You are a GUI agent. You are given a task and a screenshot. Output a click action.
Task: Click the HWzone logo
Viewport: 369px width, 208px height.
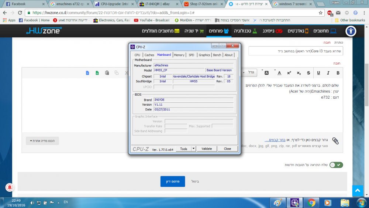pyautogui.click(x=44, y=31)
